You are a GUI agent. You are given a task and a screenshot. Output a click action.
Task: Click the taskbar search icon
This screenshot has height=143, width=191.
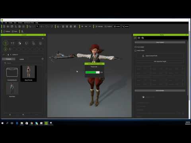(7, 123)
